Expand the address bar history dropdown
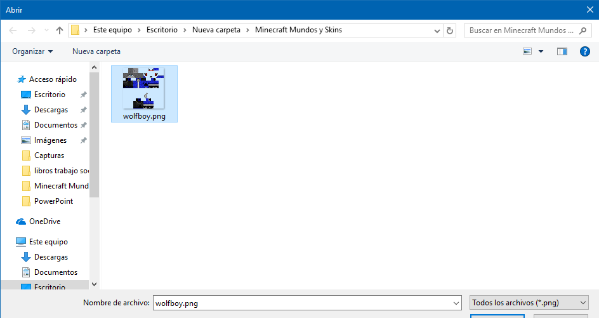The height and width of the screenshot is (318, 599). click(x=437, y=30)
